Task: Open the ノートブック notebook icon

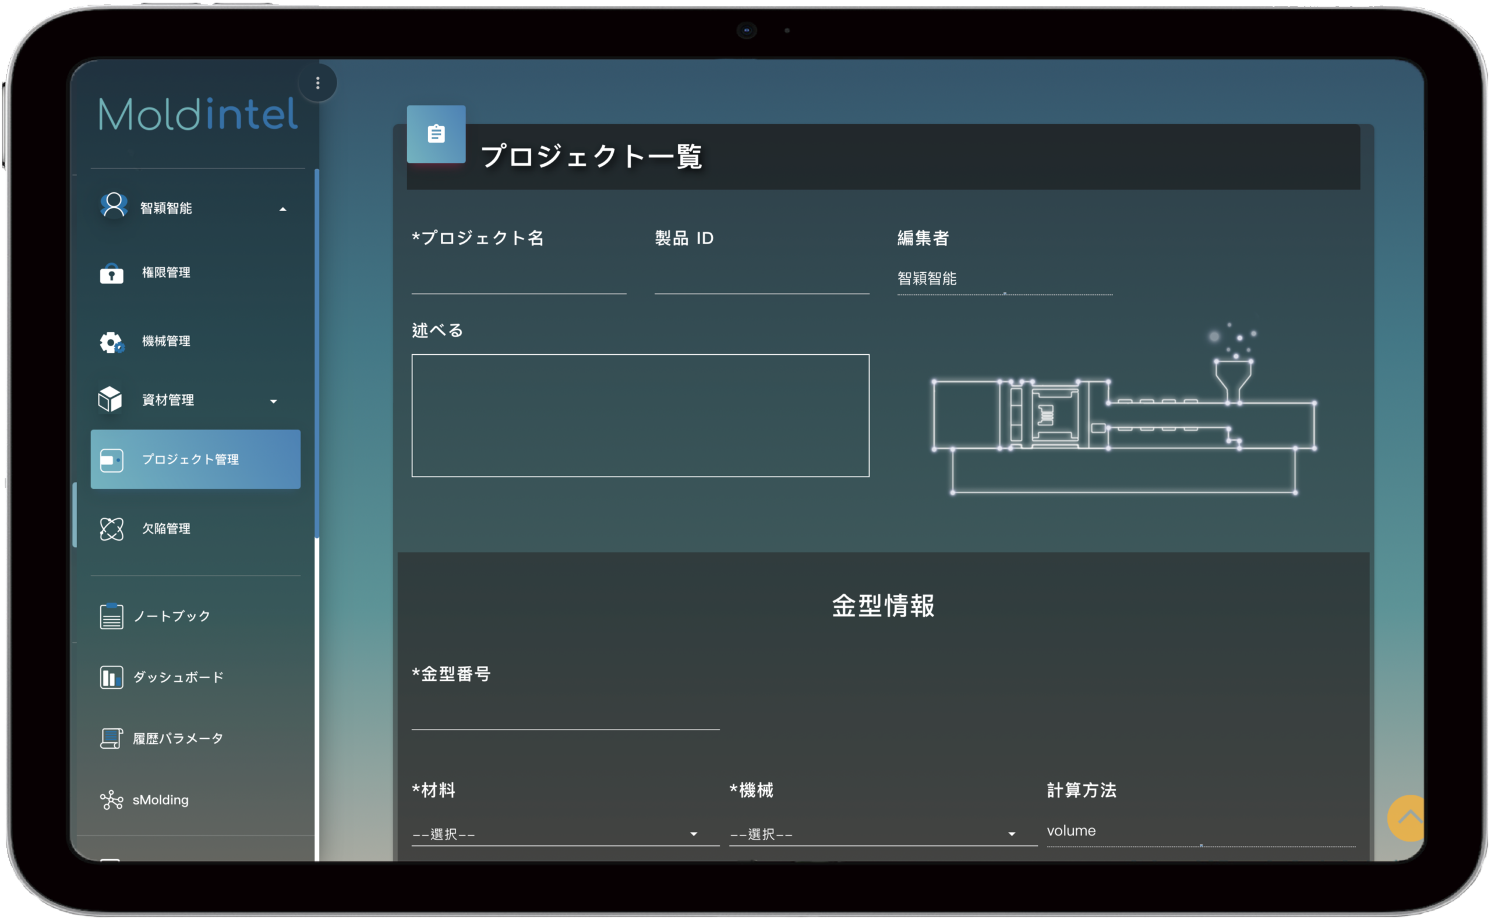Action: pos(111,616)
